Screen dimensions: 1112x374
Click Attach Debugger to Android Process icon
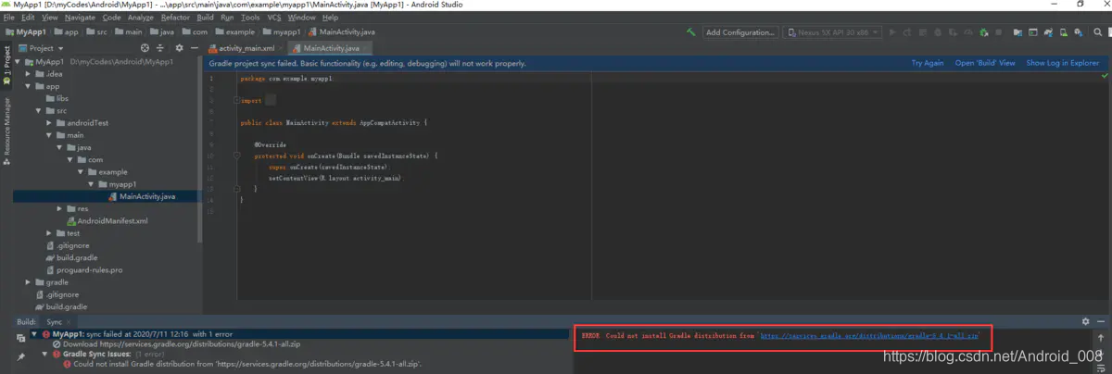[983, 32]
